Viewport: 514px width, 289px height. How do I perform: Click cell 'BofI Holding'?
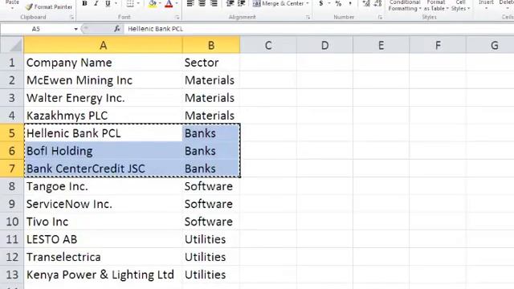pos(103,151)
